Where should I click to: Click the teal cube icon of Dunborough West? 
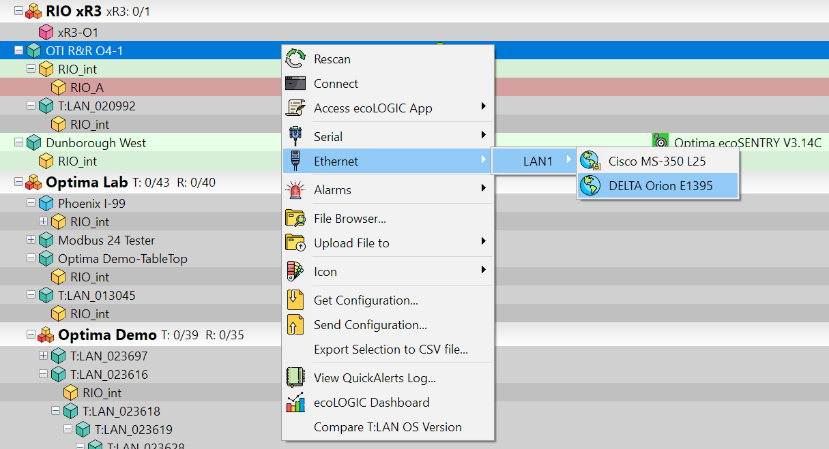pos(33,143)
